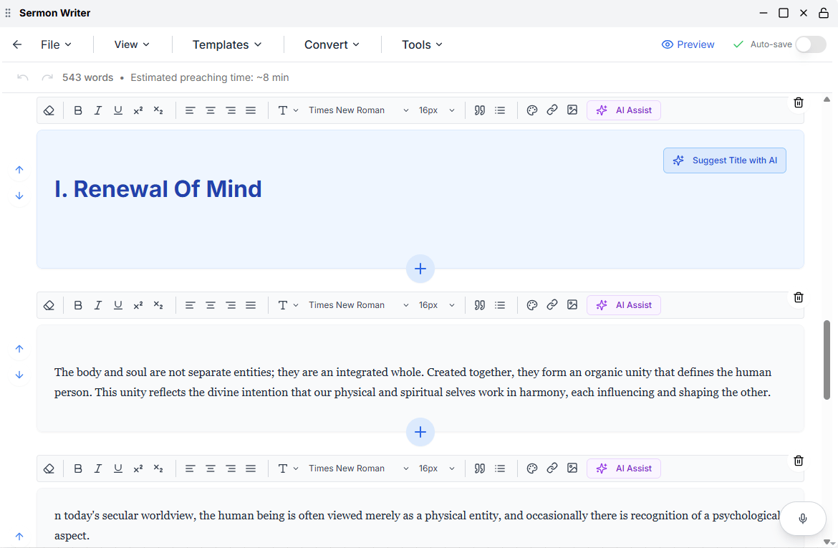
Task: Insert an image in the second block toolbar
Action: tap(572, 304)
